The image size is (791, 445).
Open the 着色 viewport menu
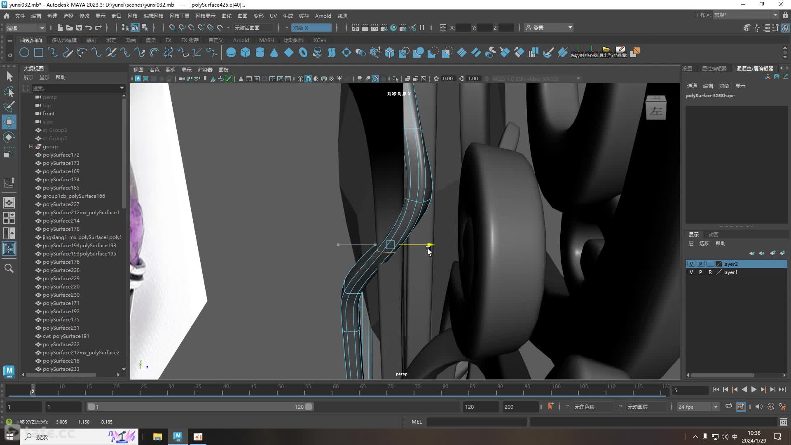154,70
